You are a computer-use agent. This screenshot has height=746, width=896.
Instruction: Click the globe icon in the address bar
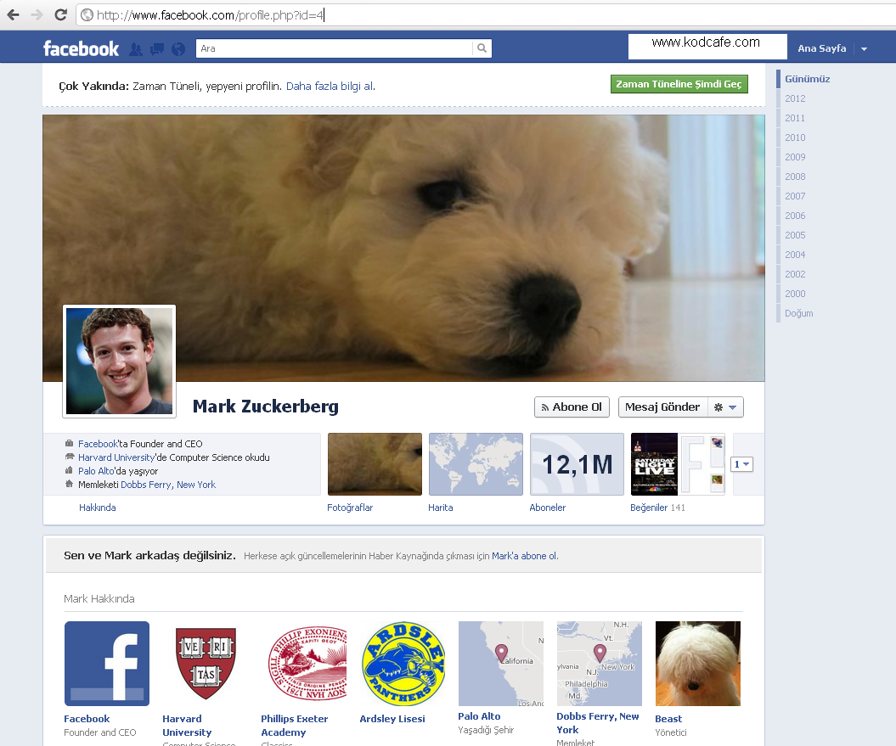[x=87, y=14]
